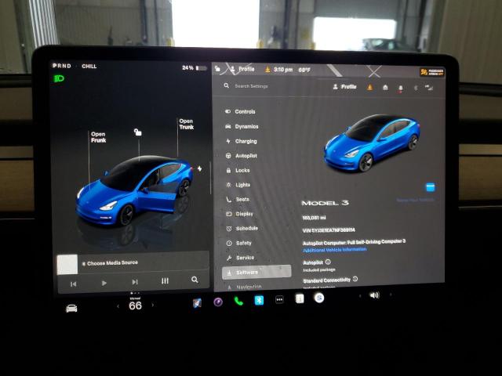Tap the Search Settings field

tap(251, 86)
